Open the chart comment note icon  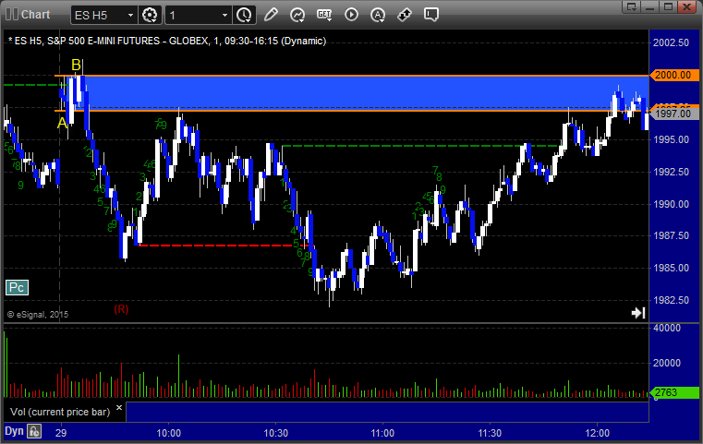[x=430, y=15]
